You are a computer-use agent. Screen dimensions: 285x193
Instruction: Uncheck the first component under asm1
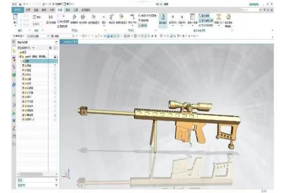coord(23,65)
